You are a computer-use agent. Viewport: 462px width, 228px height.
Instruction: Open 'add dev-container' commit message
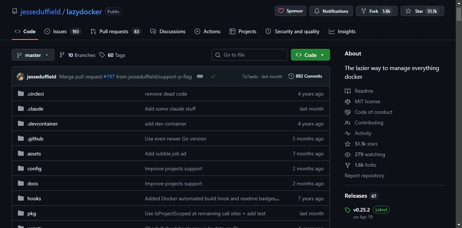pos(166,124)
